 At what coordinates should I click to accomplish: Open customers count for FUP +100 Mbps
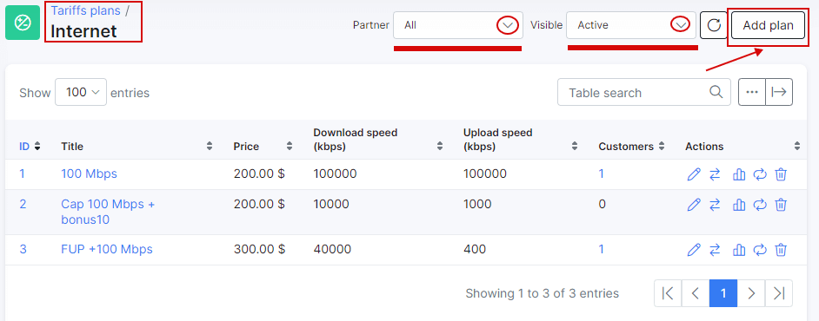coord(601,250)
